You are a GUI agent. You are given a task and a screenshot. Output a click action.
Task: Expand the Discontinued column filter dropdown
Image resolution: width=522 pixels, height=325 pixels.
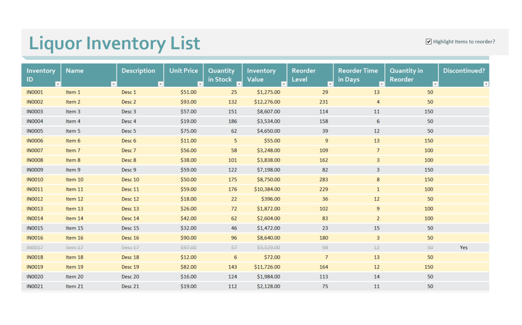pyautogui.click(x=486, y=83)
